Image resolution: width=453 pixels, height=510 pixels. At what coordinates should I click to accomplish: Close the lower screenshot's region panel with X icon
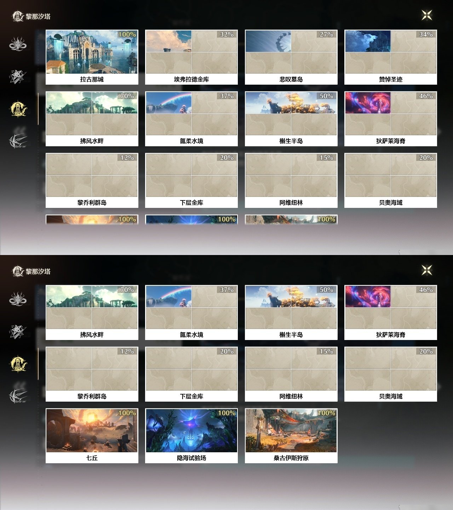tap(427, 270)
